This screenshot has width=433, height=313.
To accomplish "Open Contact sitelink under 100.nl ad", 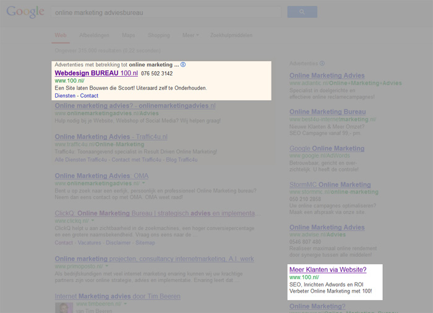I will [x=89, y=96].
